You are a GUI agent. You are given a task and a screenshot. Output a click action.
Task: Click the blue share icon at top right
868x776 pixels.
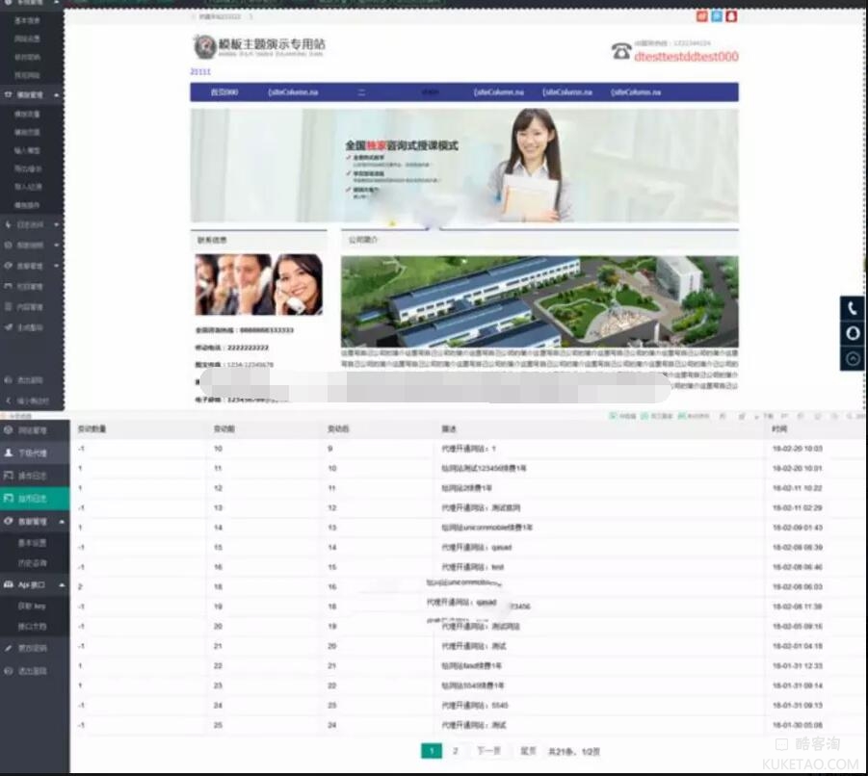(717, 15)
